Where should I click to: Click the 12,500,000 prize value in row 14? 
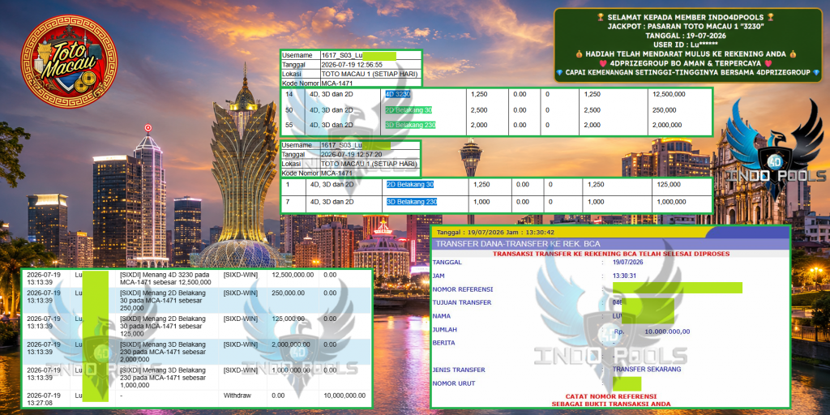[670, 94]
